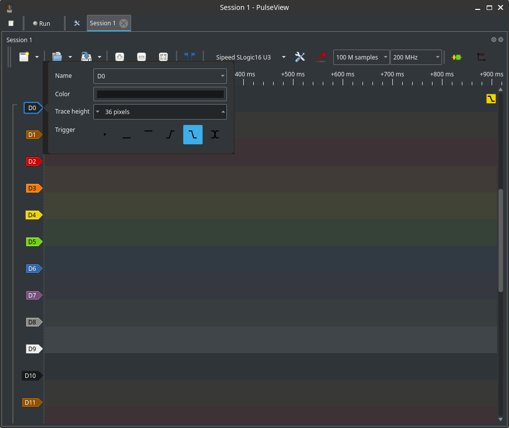The width and height of the screenshot is (509, 428).
Task: Click the zoom in toolbar icon
Action: (x=120, y=57)
